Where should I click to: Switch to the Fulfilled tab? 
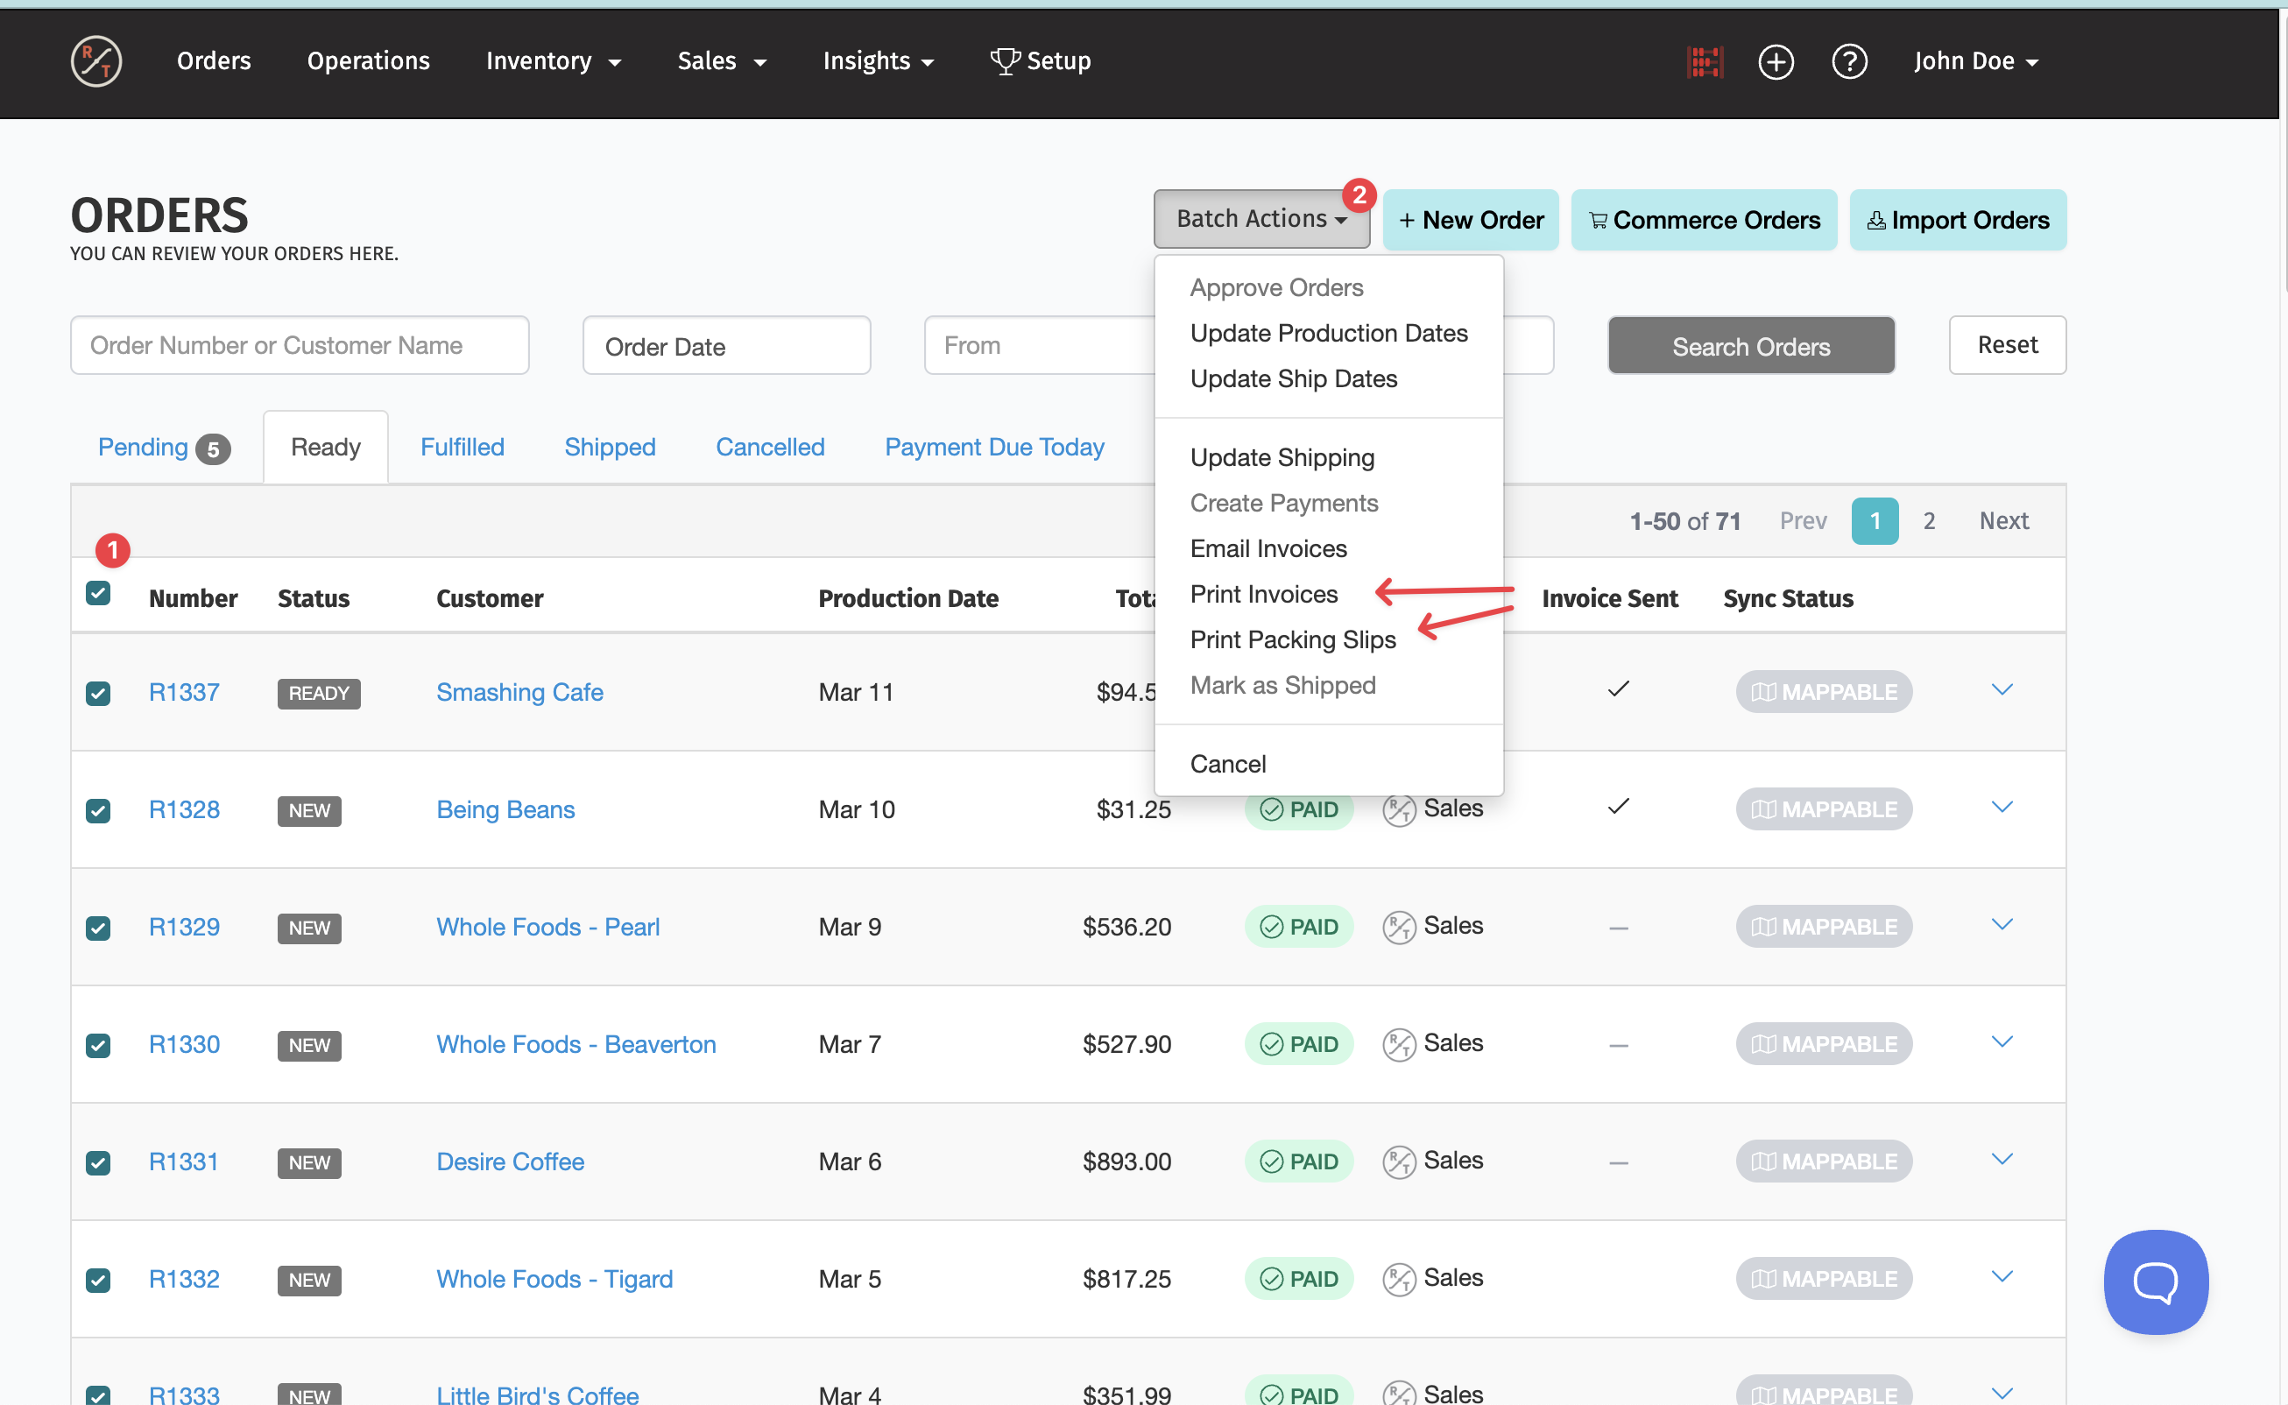click(462, 447)
